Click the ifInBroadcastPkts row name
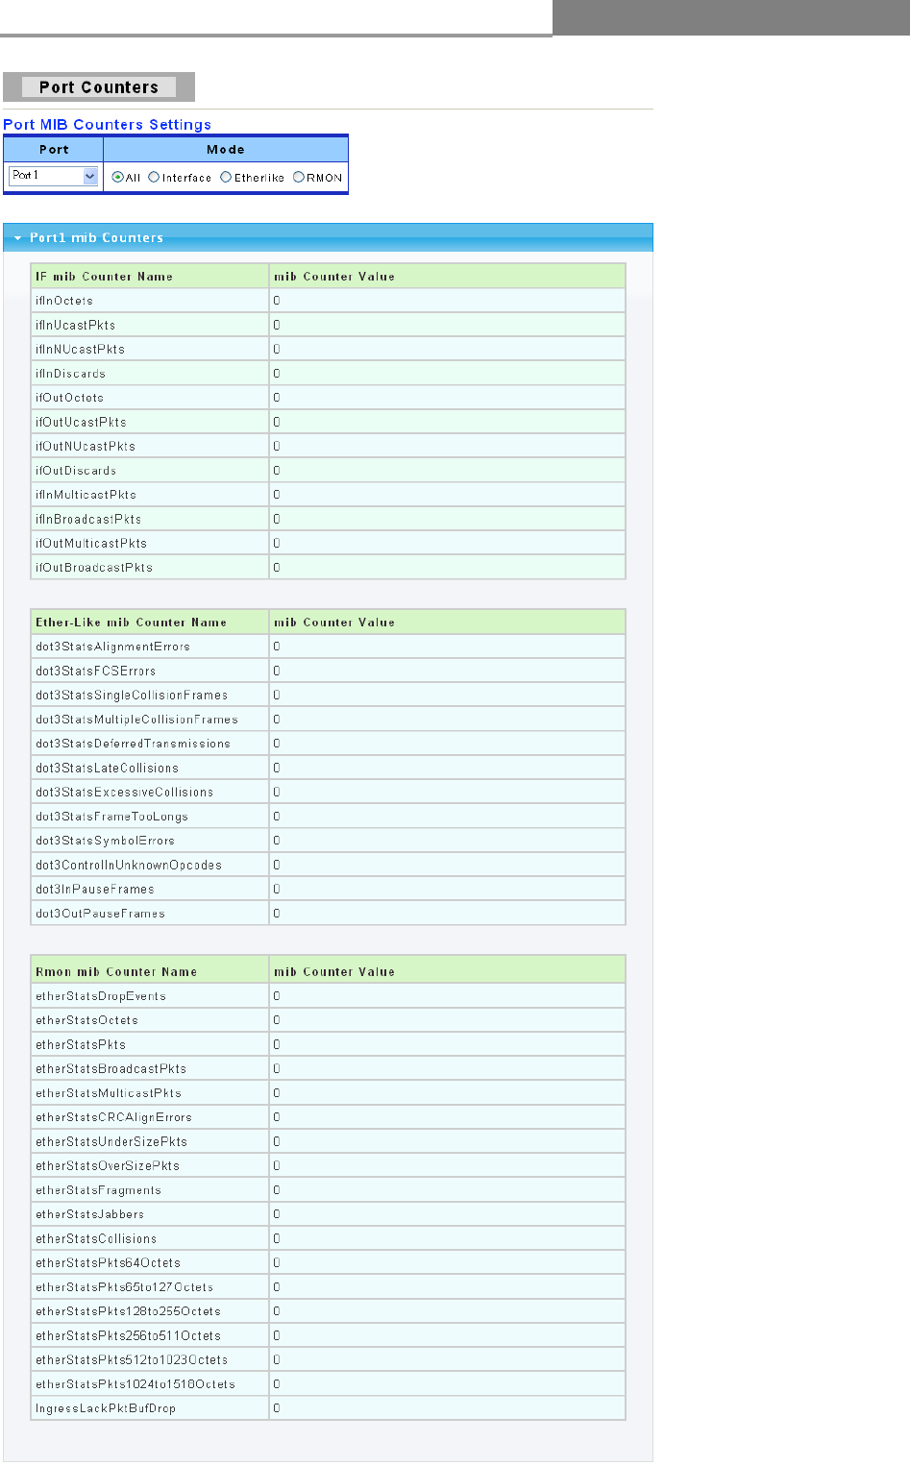Viewport: 910px width, 1466px height. (88, 519)
